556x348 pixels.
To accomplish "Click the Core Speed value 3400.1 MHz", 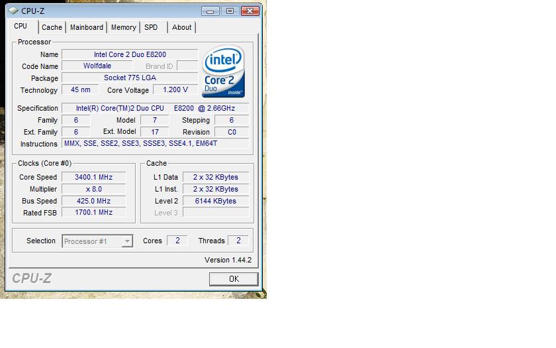I will (93, 177).
